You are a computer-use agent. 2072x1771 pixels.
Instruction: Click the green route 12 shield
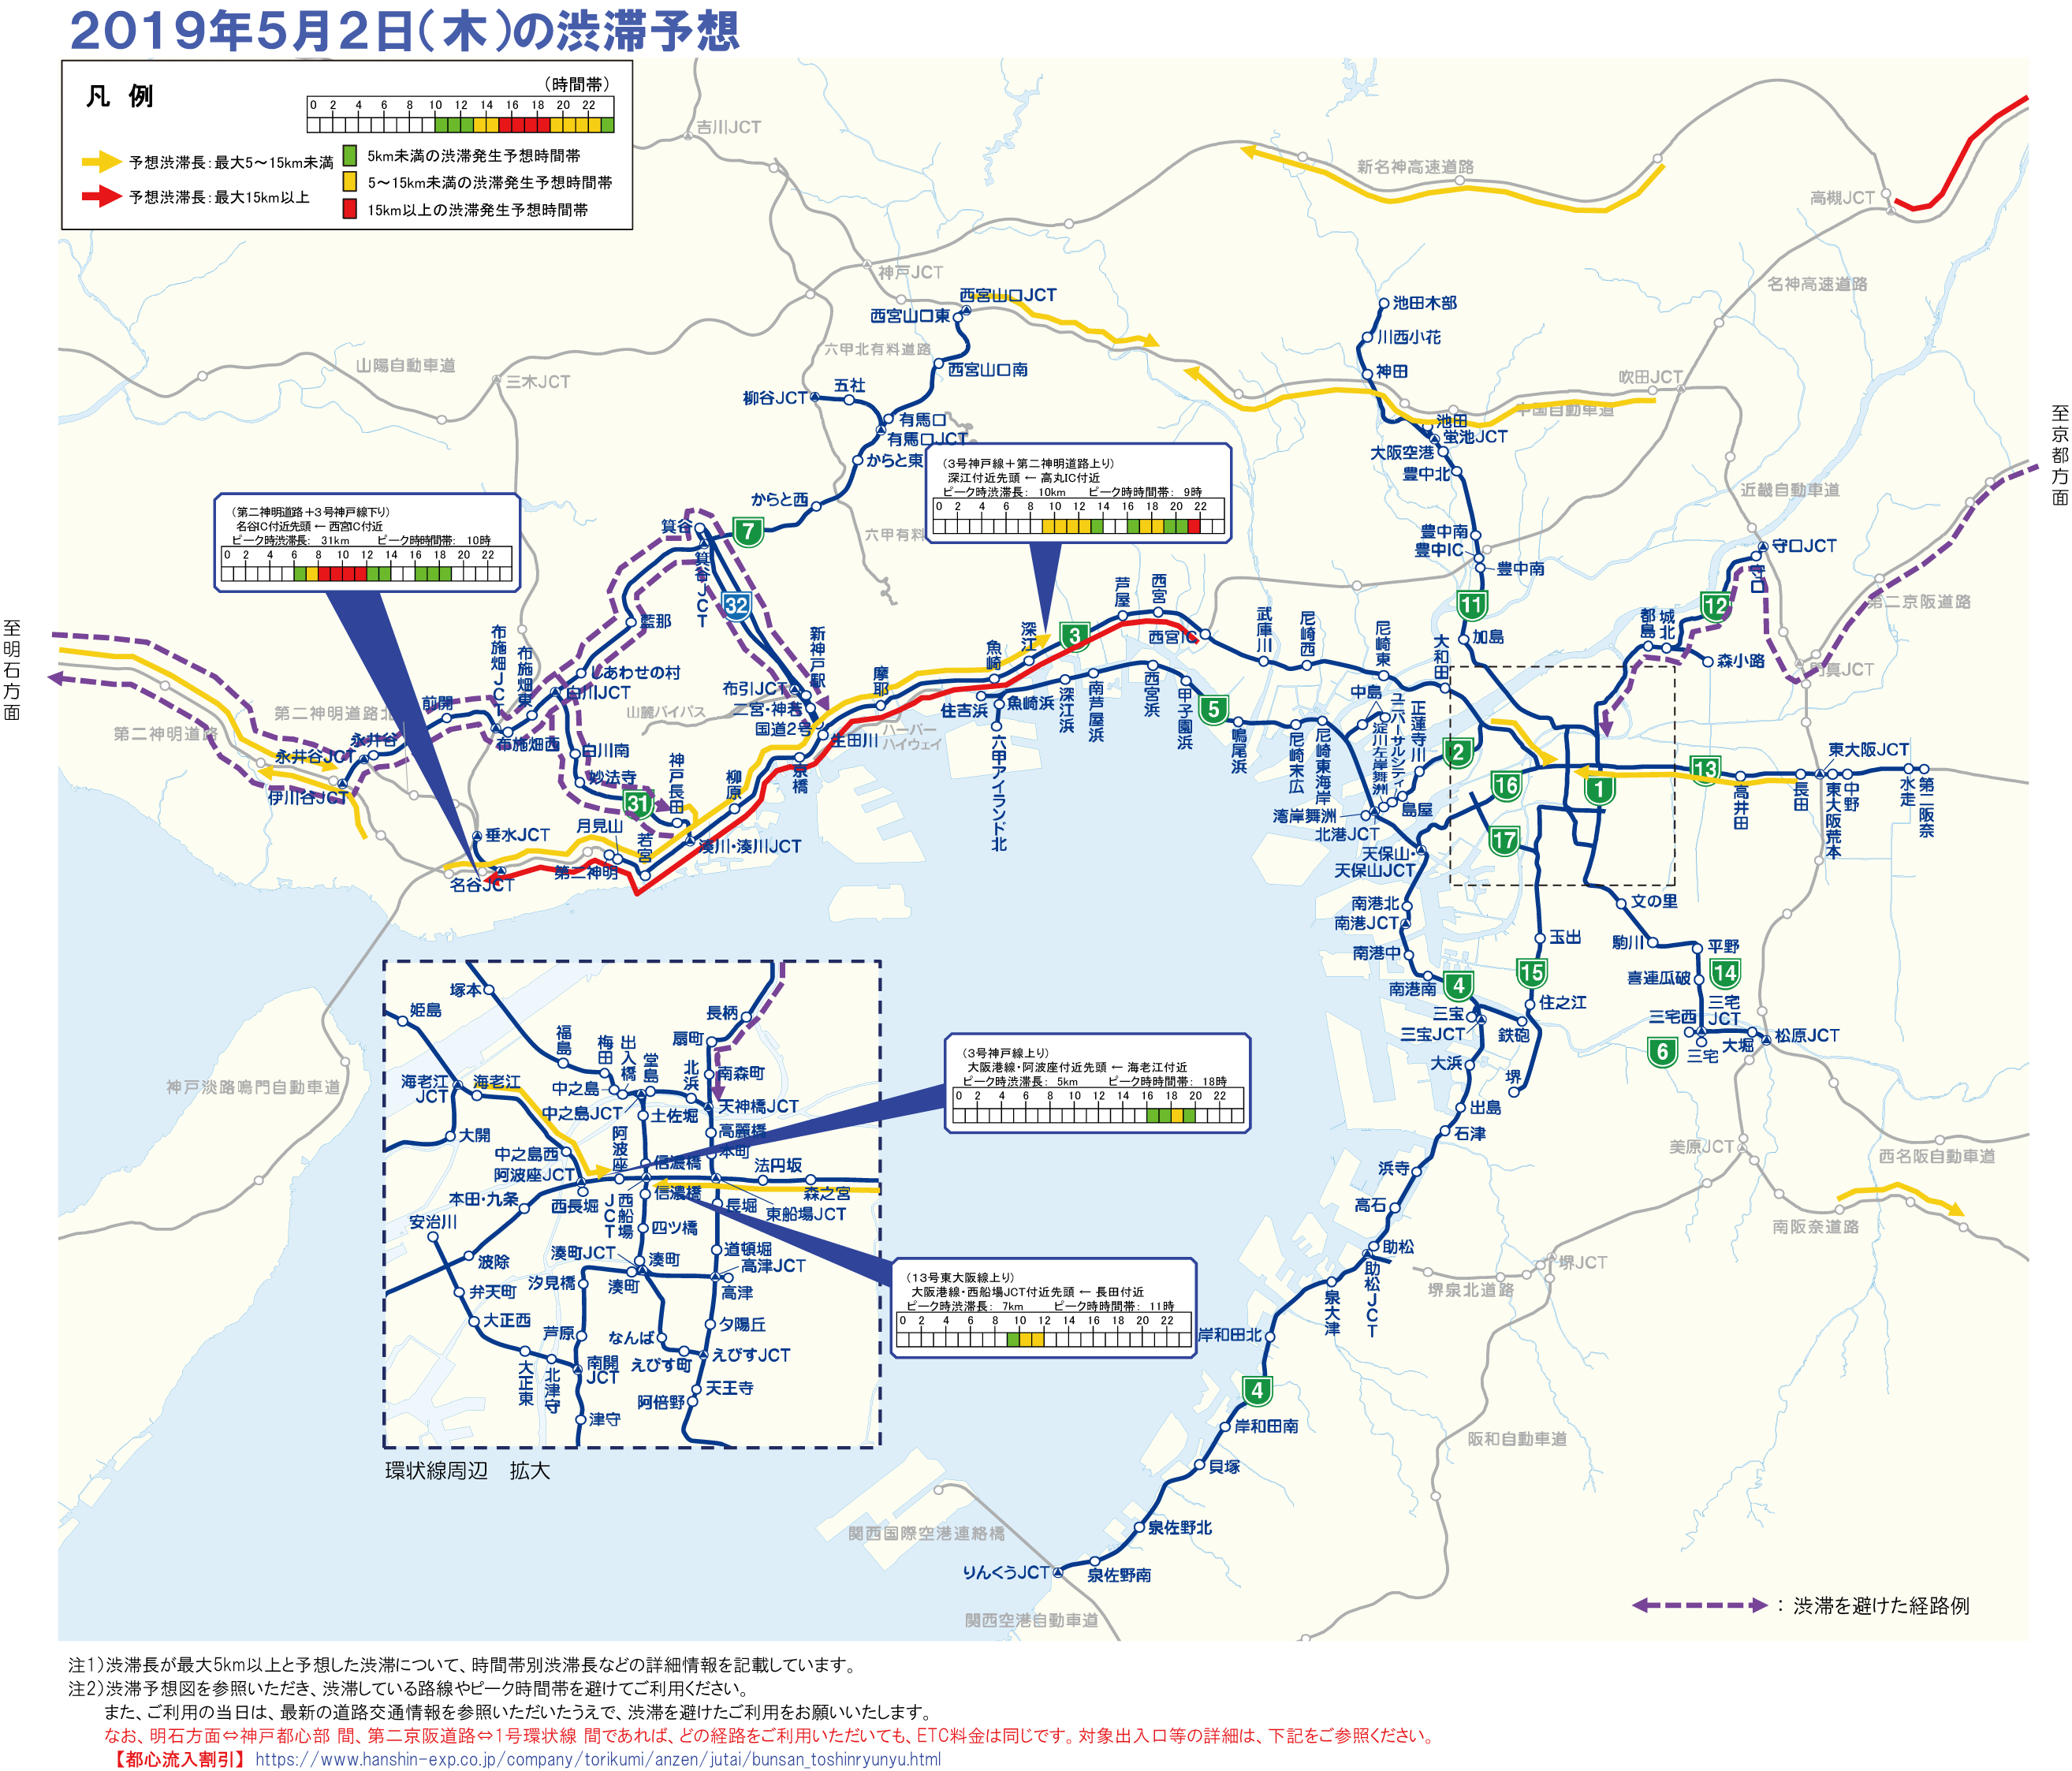(1715, 606)
